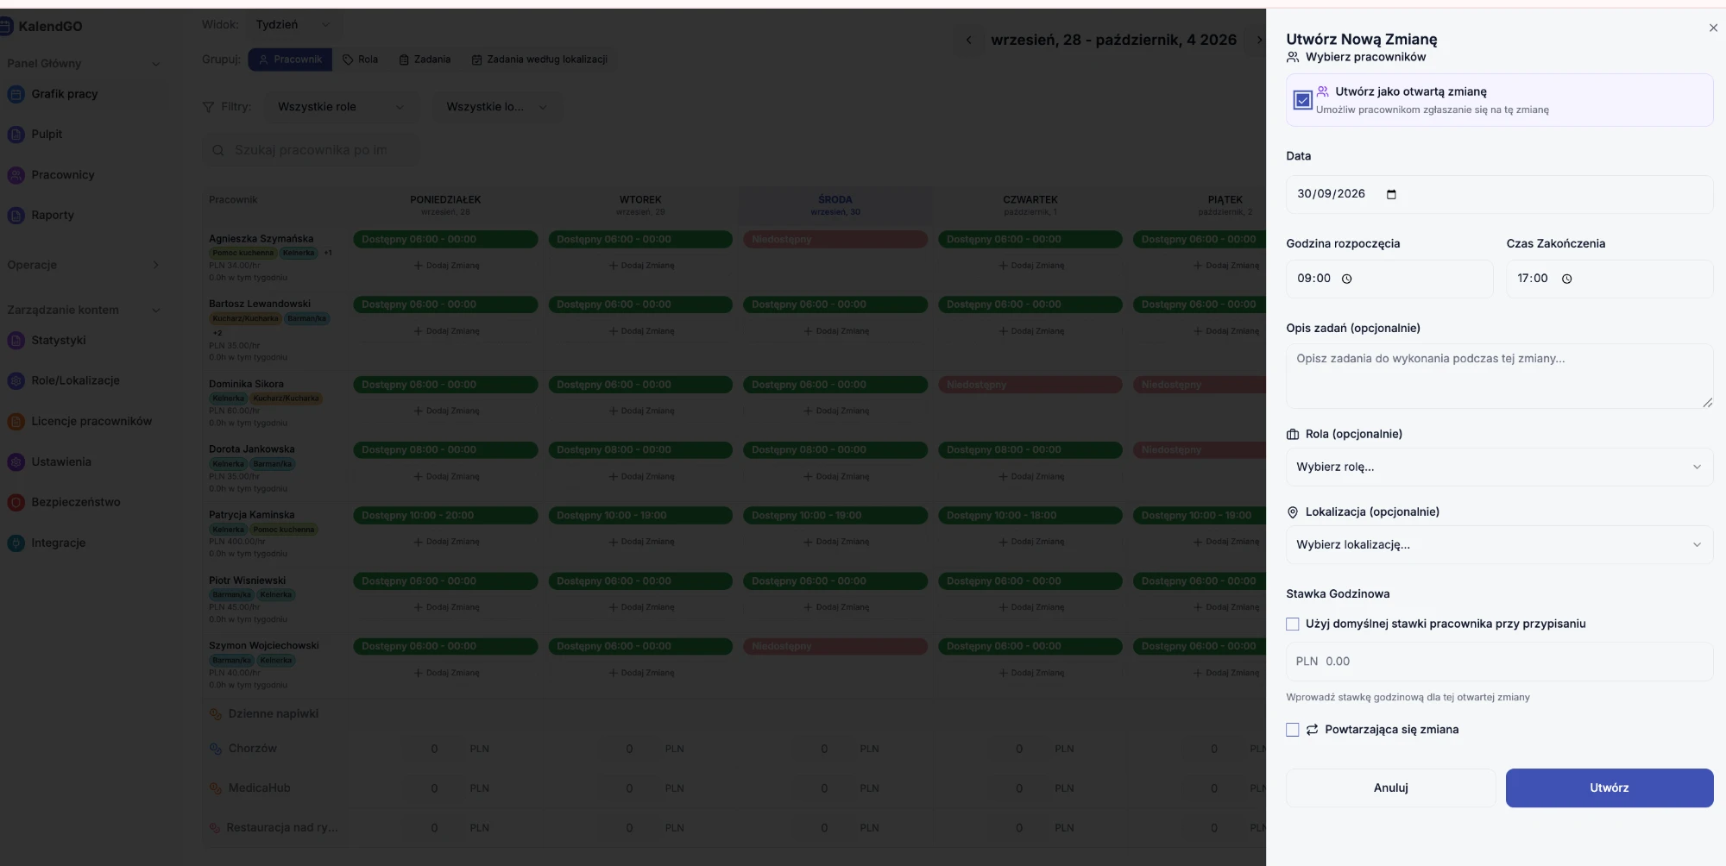
Task: Open the Wybierz rolę dropdown
Action: tap(1499, 467)
